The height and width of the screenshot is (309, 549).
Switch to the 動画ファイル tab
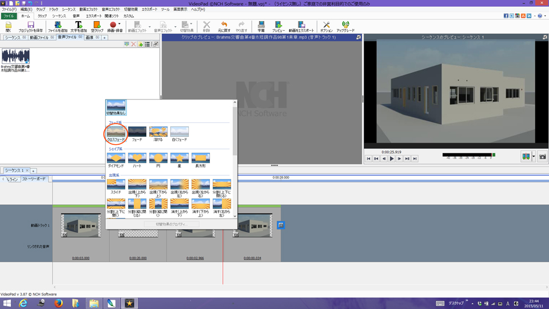click(x=42, y=37)
